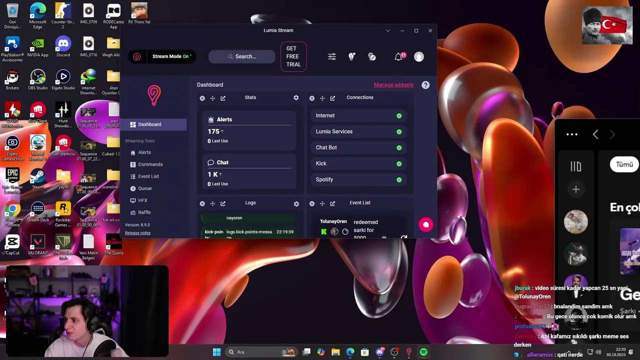The image size is (640, 360).
Task: Open Google Chrome desktop shortcut
Action: tap(12, 214)
